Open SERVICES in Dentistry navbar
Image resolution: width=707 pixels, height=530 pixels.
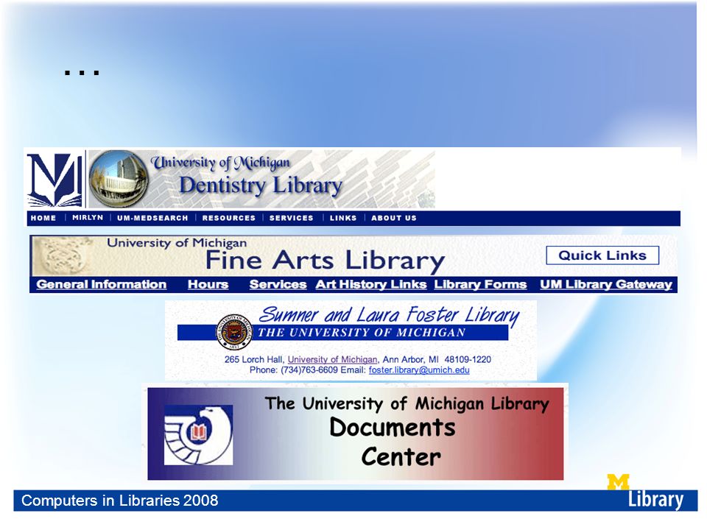[292, 218]
